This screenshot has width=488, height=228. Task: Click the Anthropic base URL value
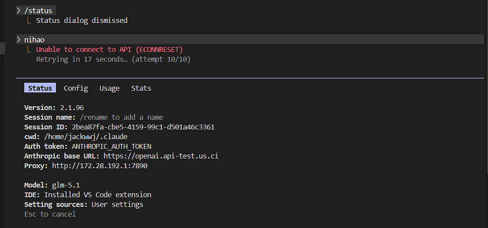161,156
